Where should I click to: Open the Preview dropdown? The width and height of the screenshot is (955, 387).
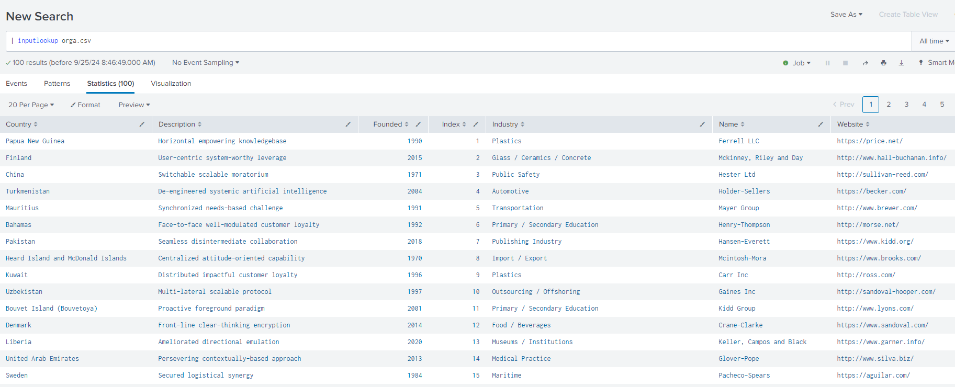[x=134, y=105]
